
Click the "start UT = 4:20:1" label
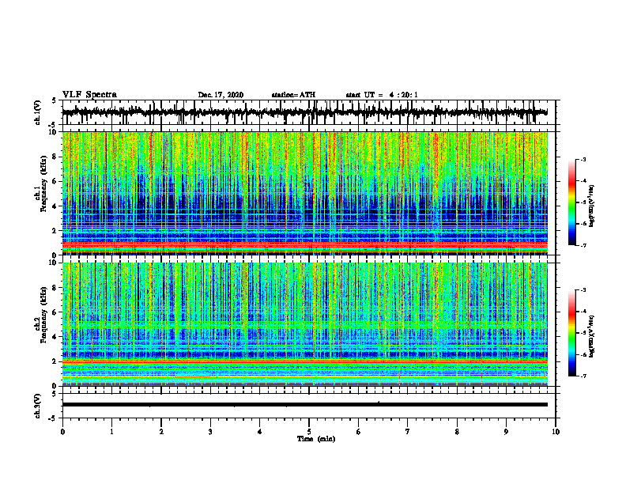click(x=382, y=95)
